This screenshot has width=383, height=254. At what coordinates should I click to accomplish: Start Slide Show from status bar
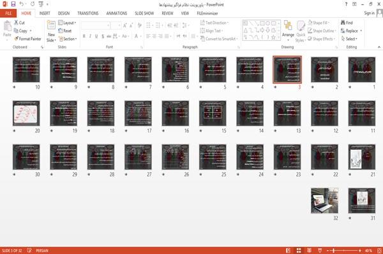click(320, 250)
